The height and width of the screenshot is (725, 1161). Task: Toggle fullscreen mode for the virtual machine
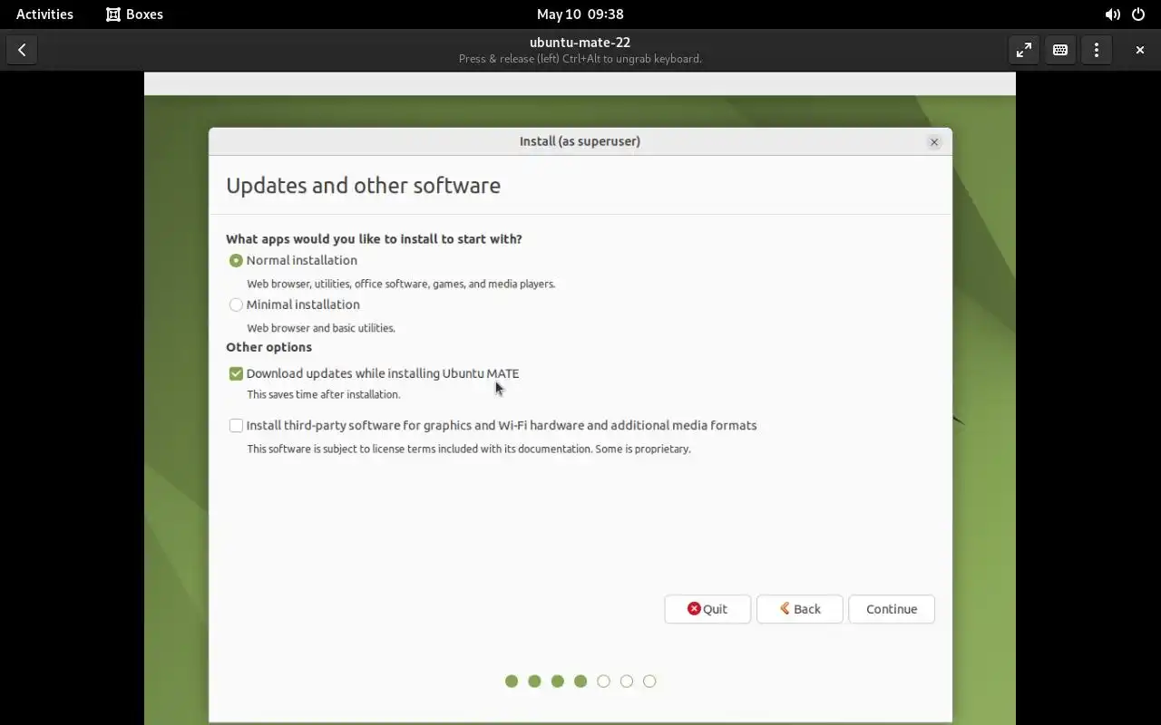pos(1023,50)
